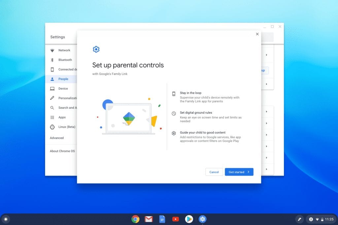This screenshot has height=225, width=338.
Task: Click the topmost row arrow in the Settings window
Action: click(267, 55)
